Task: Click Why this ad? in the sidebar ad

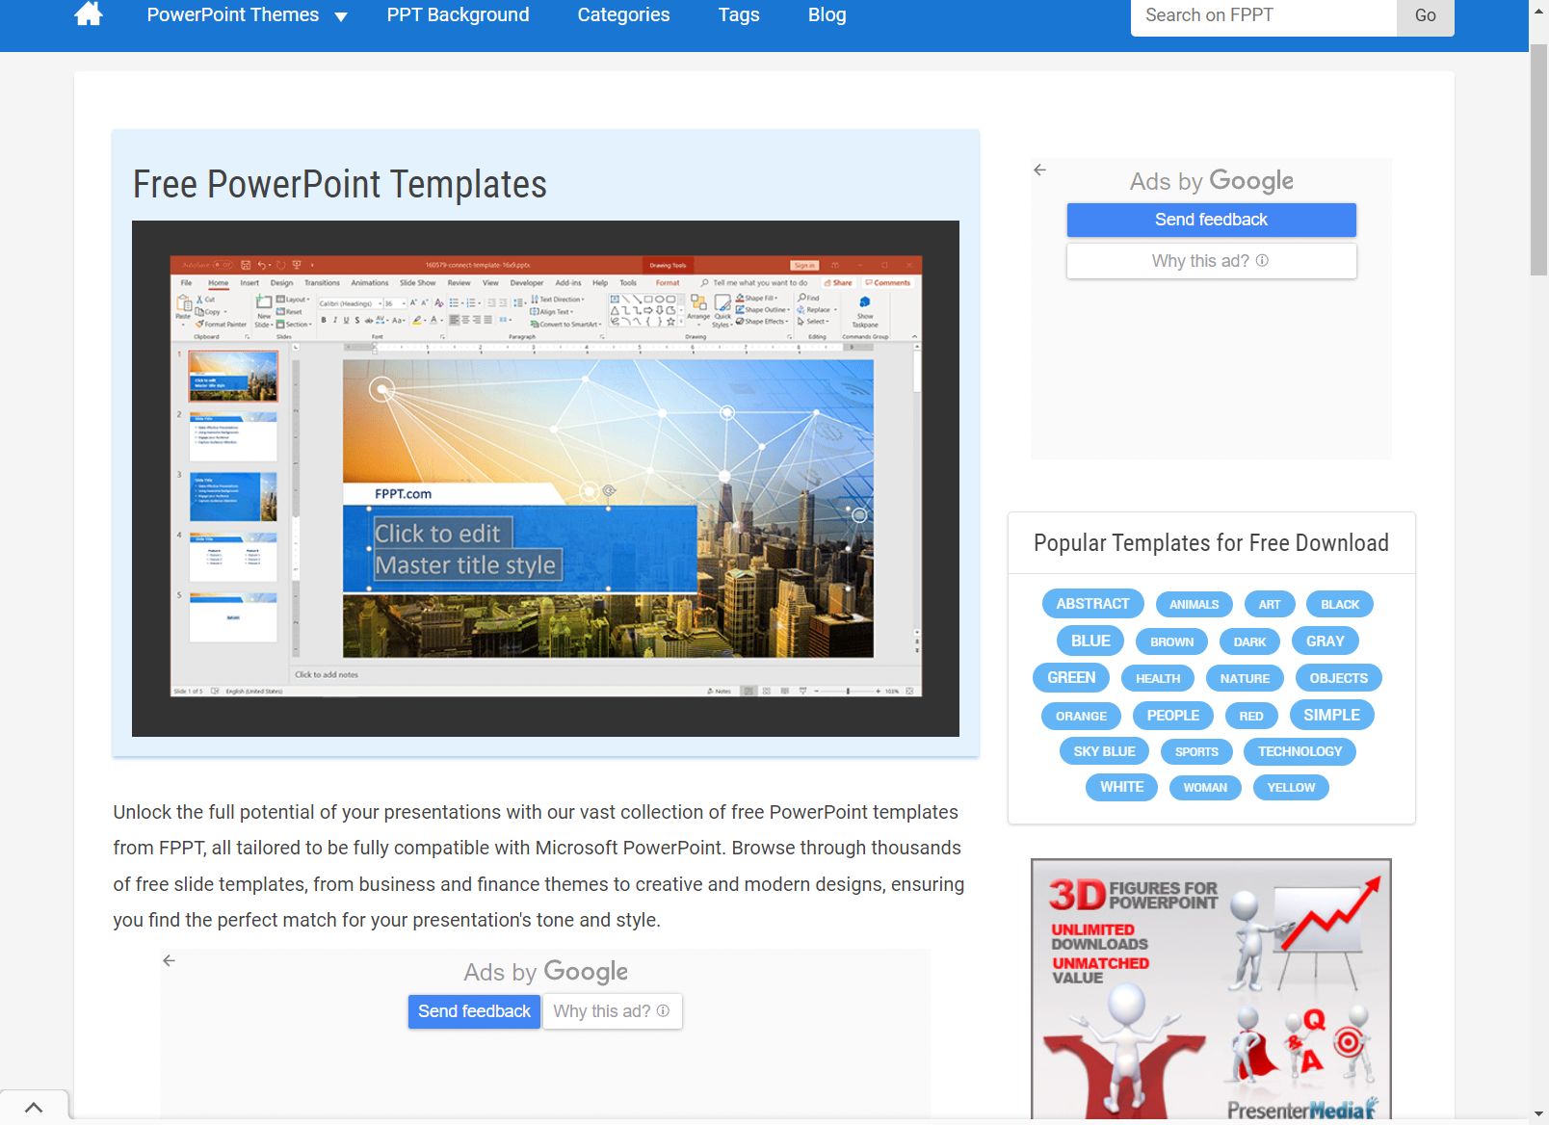Action: pos(1211,261)
